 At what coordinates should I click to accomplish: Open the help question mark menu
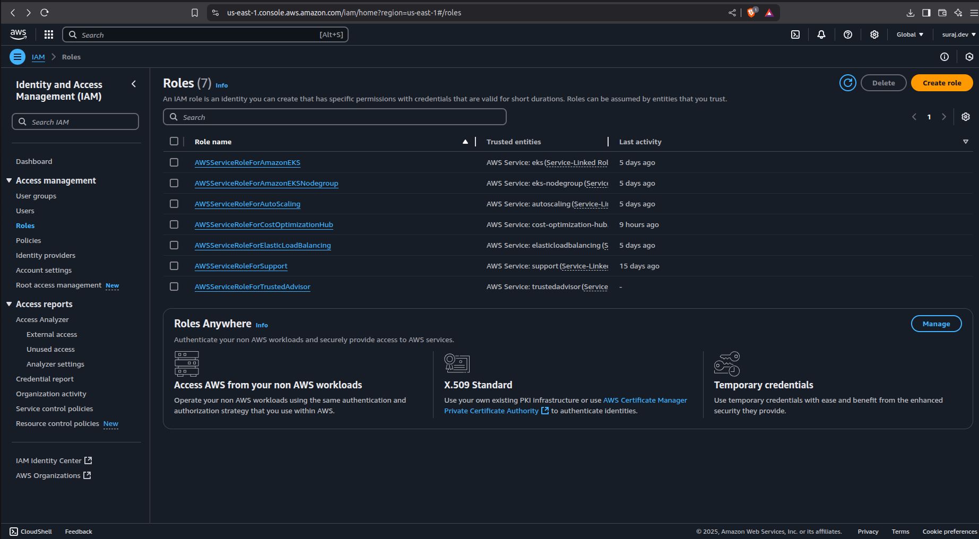point(848,34)
